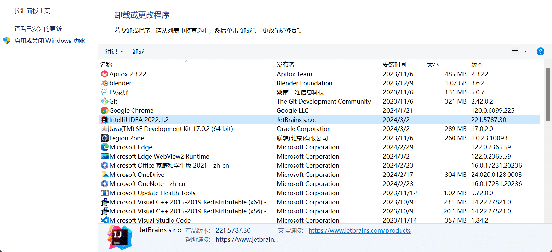Select the Apifox 2.3.22 entry
The height and width of the screenshot is (252, 552).
(x=128, y=74)
